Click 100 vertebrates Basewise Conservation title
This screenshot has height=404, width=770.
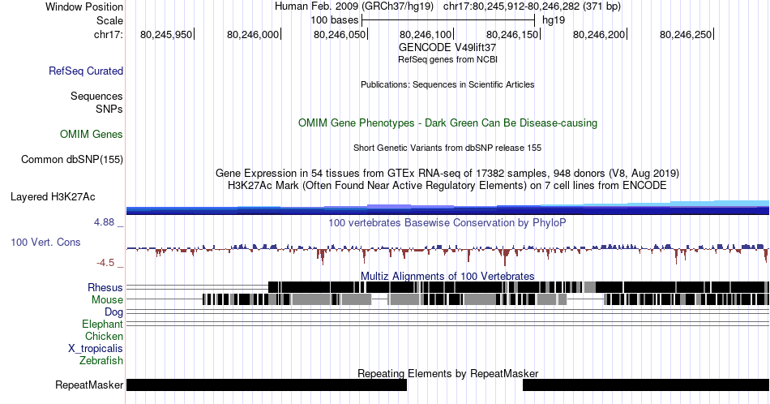[x=447, y=222]
